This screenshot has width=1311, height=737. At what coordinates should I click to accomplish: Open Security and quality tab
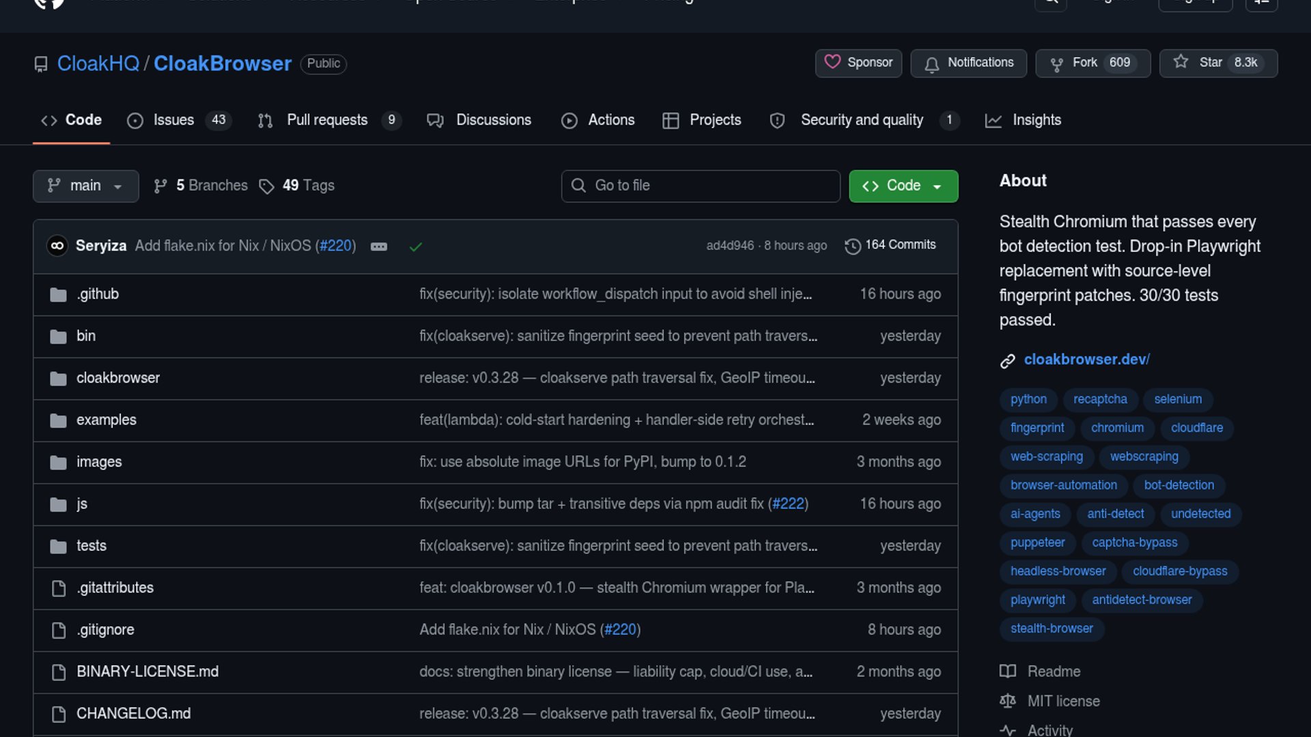pos(864,120)
